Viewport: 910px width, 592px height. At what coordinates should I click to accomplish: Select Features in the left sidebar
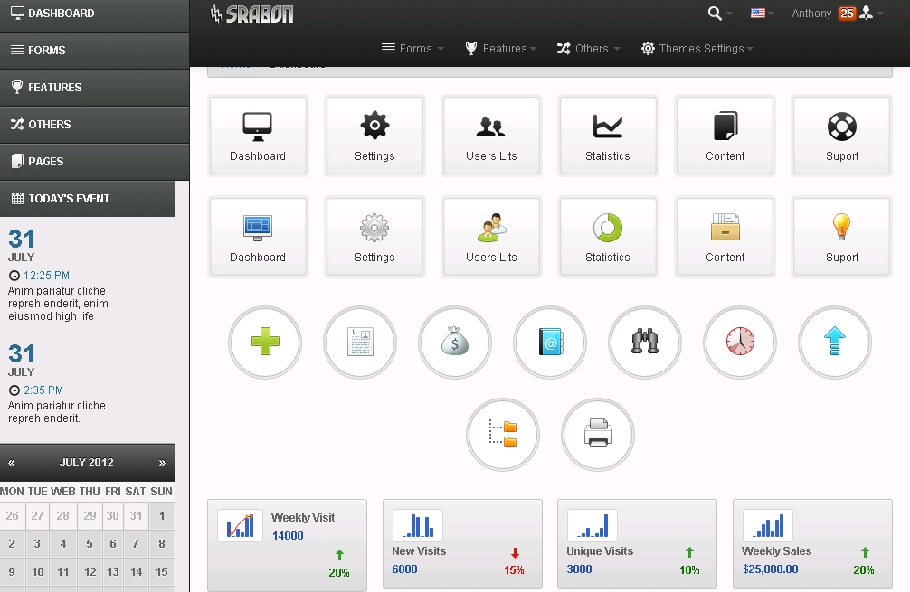tap(94, 88)
